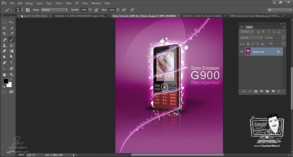Select the Rectangular Marquee tool
Screen dimensions: 293x157
(x=4, y=22)
